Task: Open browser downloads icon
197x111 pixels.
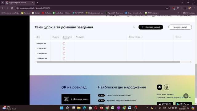Action: [185, 8]
